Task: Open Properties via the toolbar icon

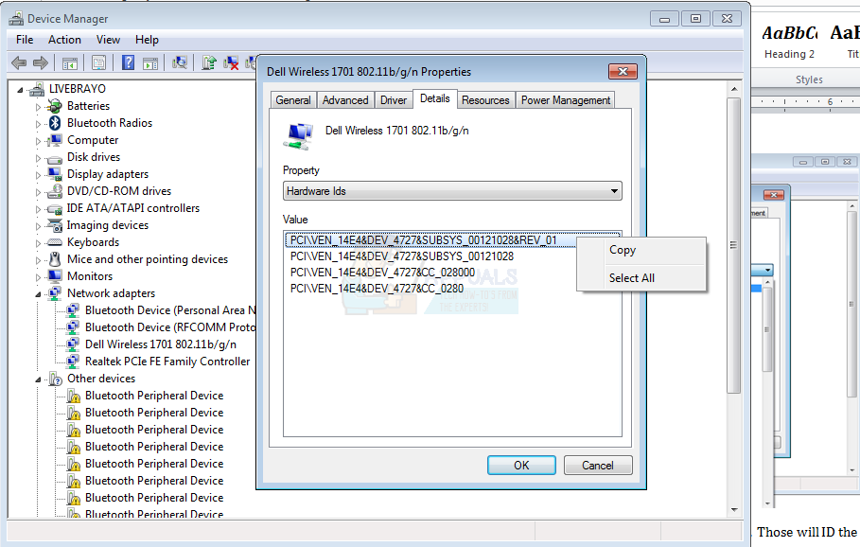Action: 98,63
